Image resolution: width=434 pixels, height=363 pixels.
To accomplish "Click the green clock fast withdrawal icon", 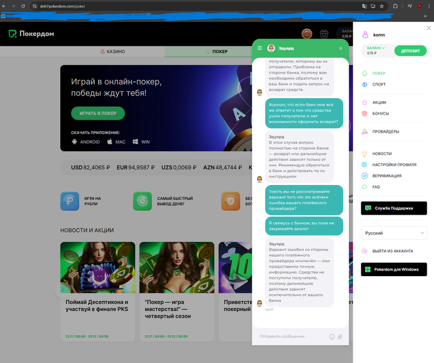I will coord(142,201).
